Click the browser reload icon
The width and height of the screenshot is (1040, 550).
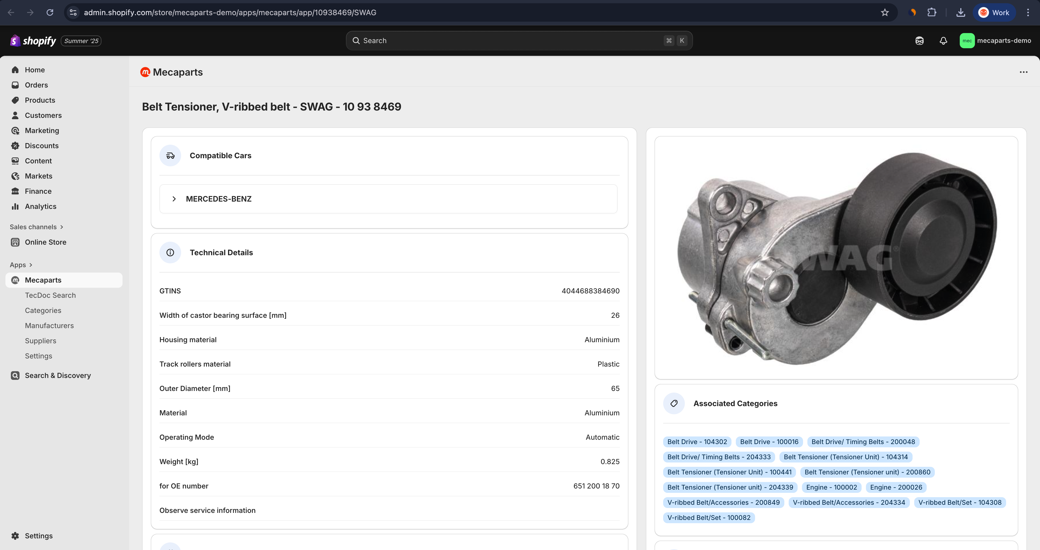(x=50, y=12)
